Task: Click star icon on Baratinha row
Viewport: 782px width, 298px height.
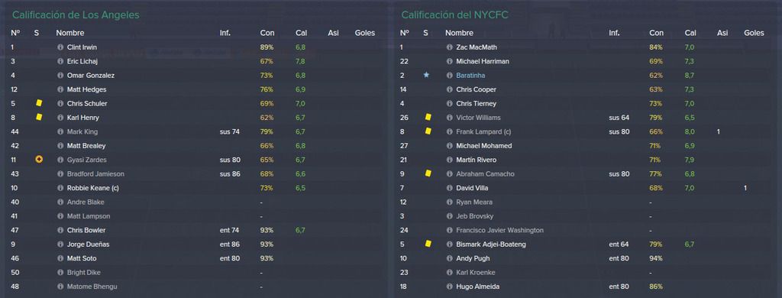Action: (426, 76)
